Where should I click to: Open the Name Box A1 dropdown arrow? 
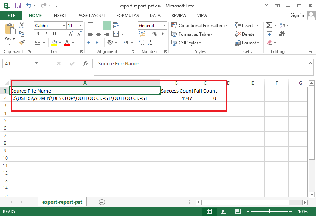tap(36, 63)
